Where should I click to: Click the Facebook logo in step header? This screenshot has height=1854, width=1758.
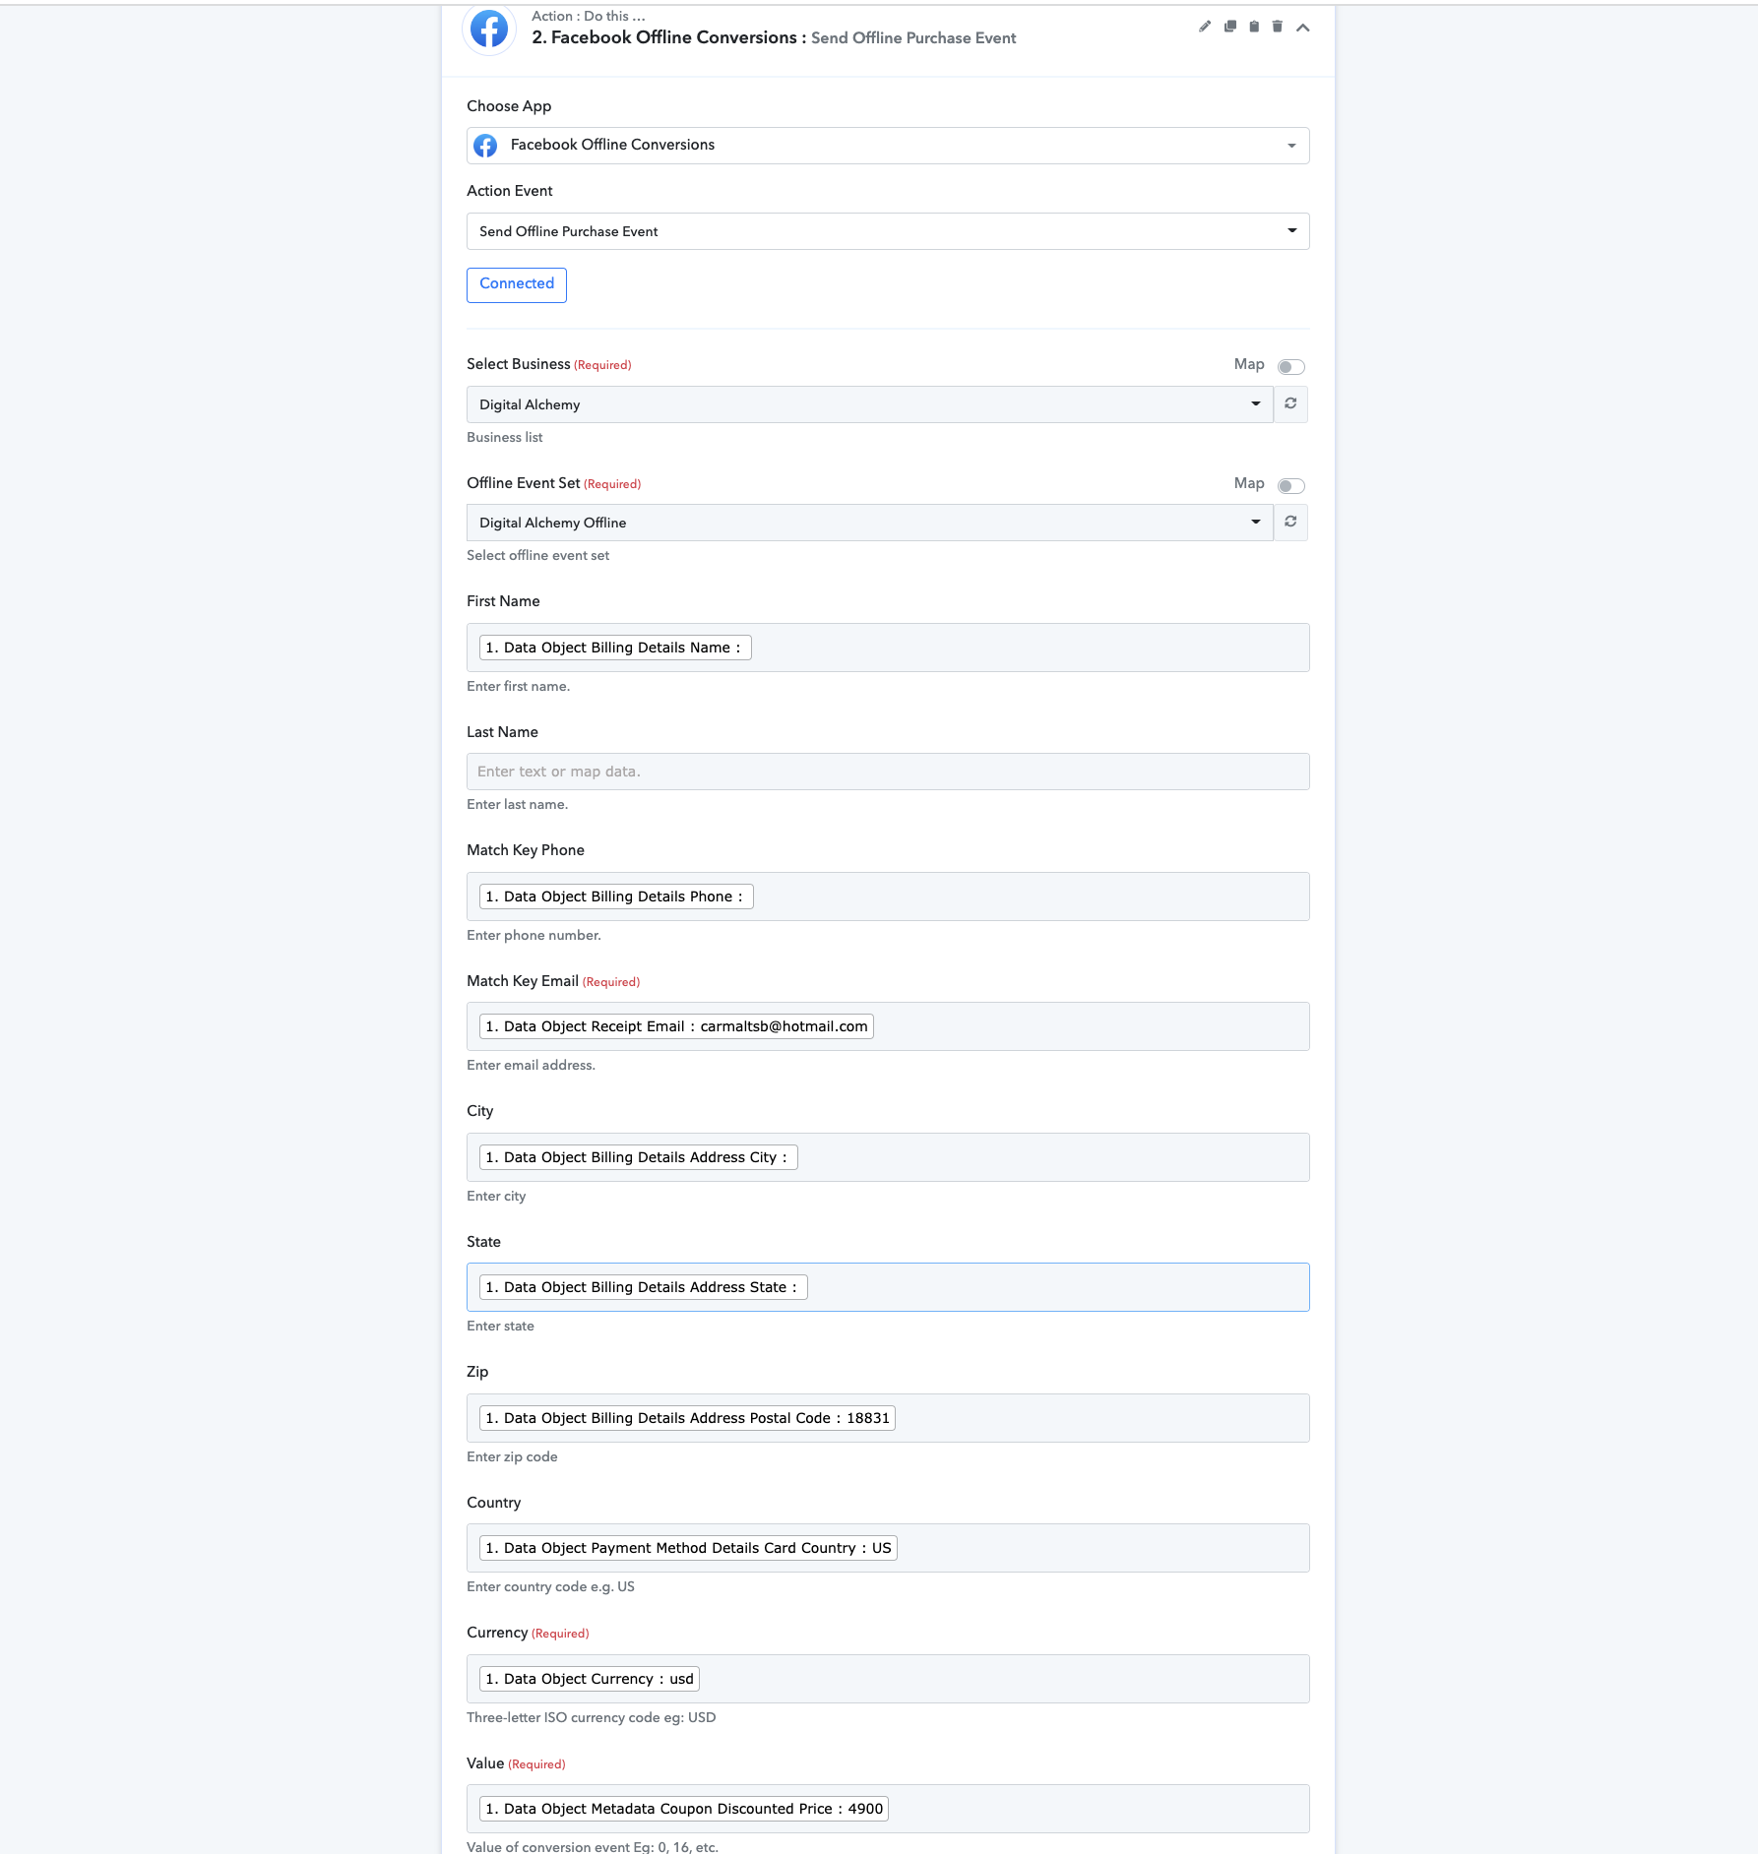pyautogui.click(x=489, y=30)
